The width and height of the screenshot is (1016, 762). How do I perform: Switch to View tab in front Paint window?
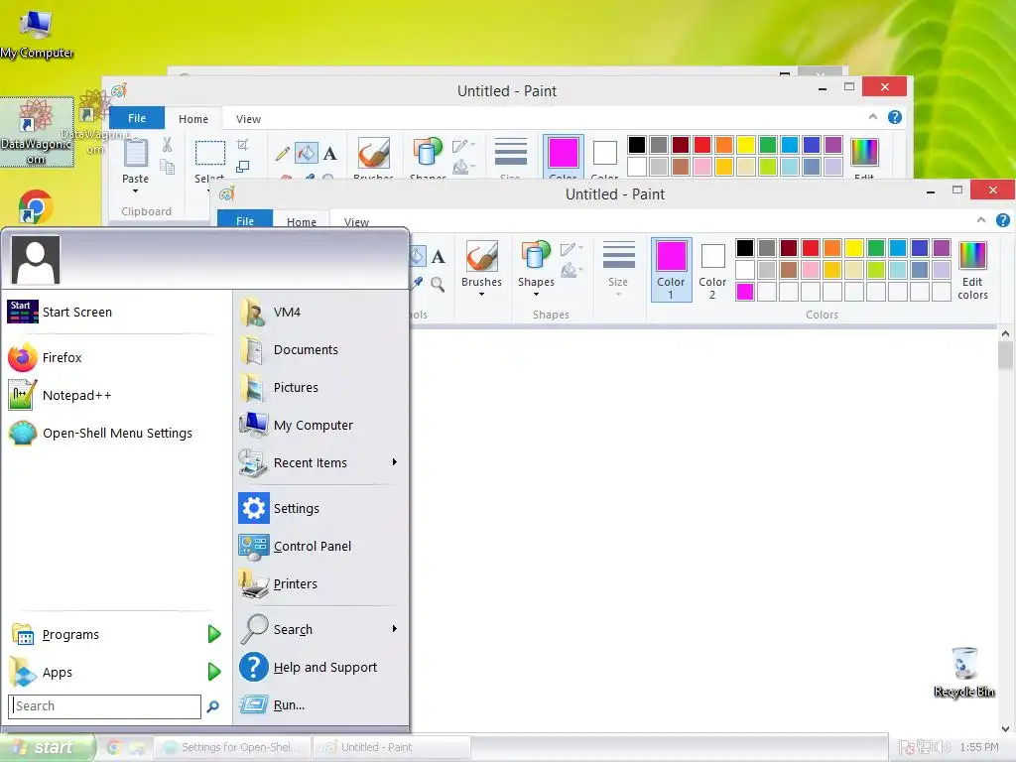pos(356,221)
